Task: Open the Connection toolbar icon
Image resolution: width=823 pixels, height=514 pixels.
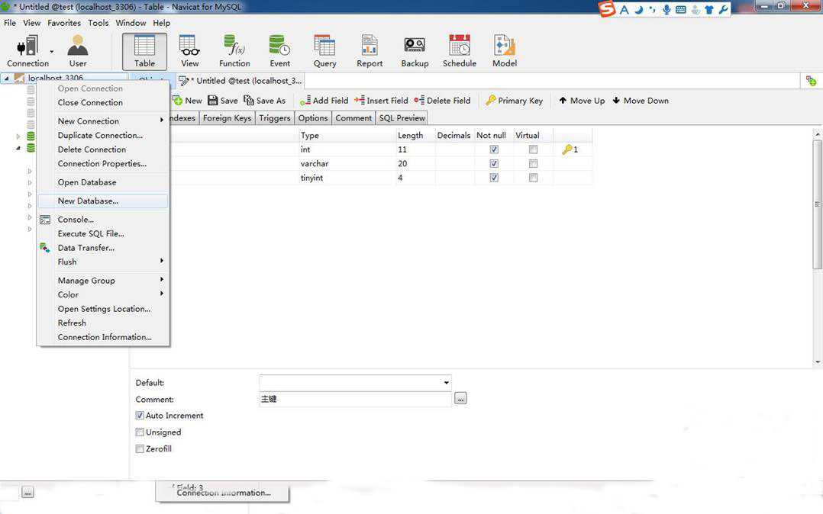Action: tap(27, 51)
